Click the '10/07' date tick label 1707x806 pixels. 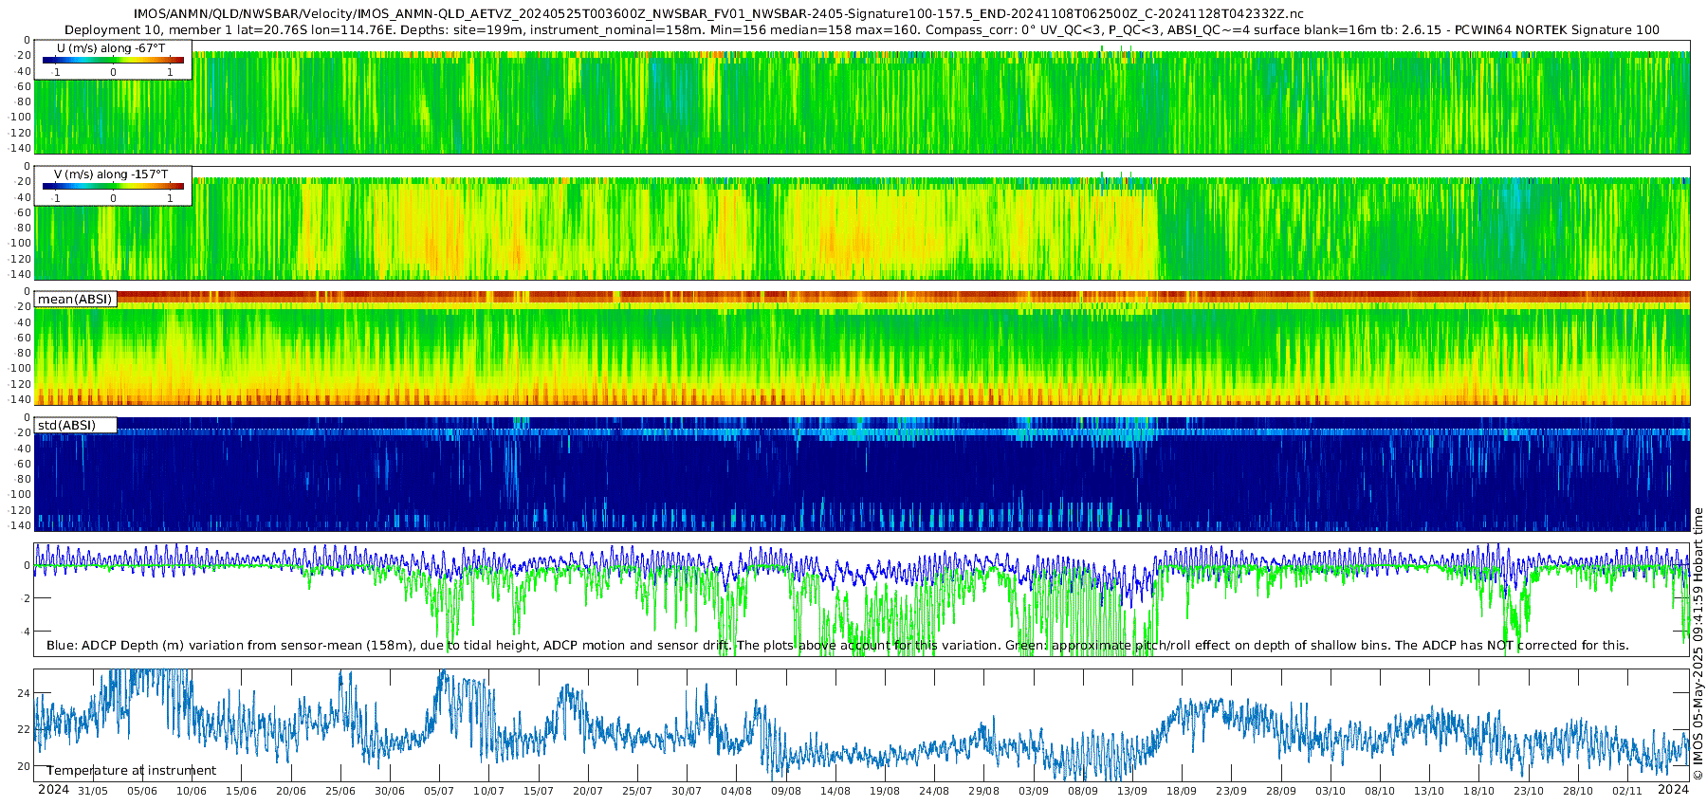(488, 791)
